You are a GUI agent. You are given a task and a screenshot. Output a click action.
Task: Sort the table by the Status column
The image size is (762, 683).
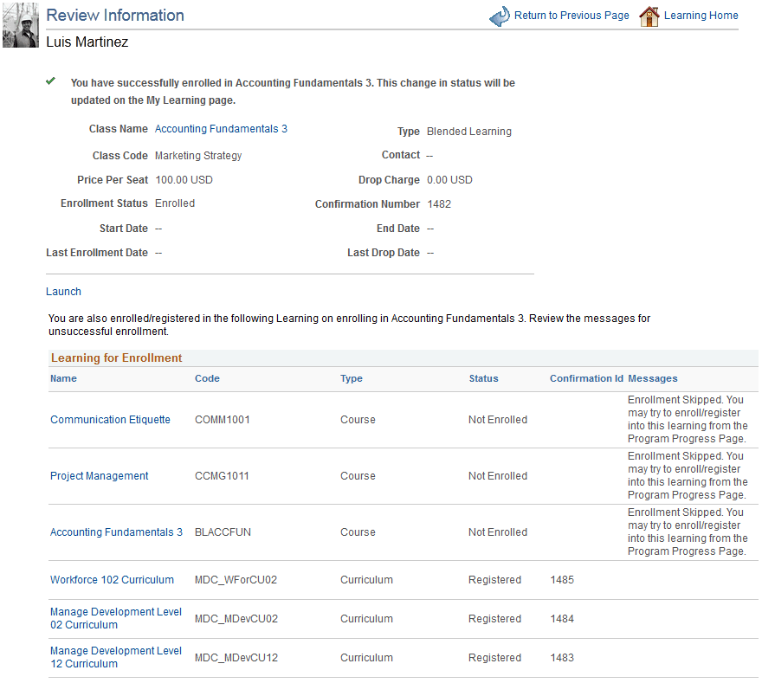pyautogui.click(x=483, y=378)
